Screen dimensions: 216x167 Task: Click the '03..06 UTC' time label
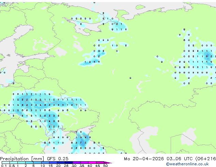click(x=180, y=159)
